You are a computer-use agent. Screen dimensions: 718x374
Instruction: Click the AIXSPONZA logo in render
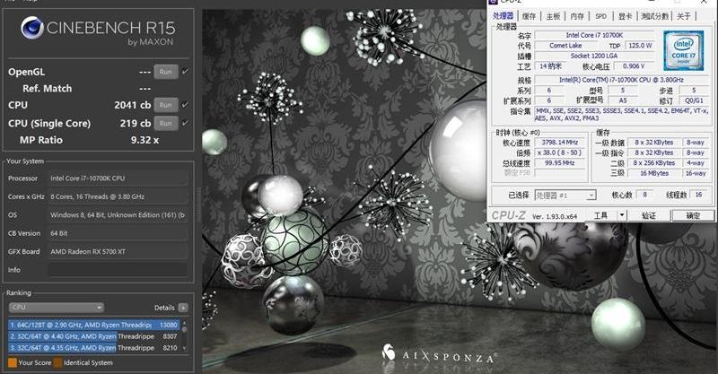[x=438, y=354]
